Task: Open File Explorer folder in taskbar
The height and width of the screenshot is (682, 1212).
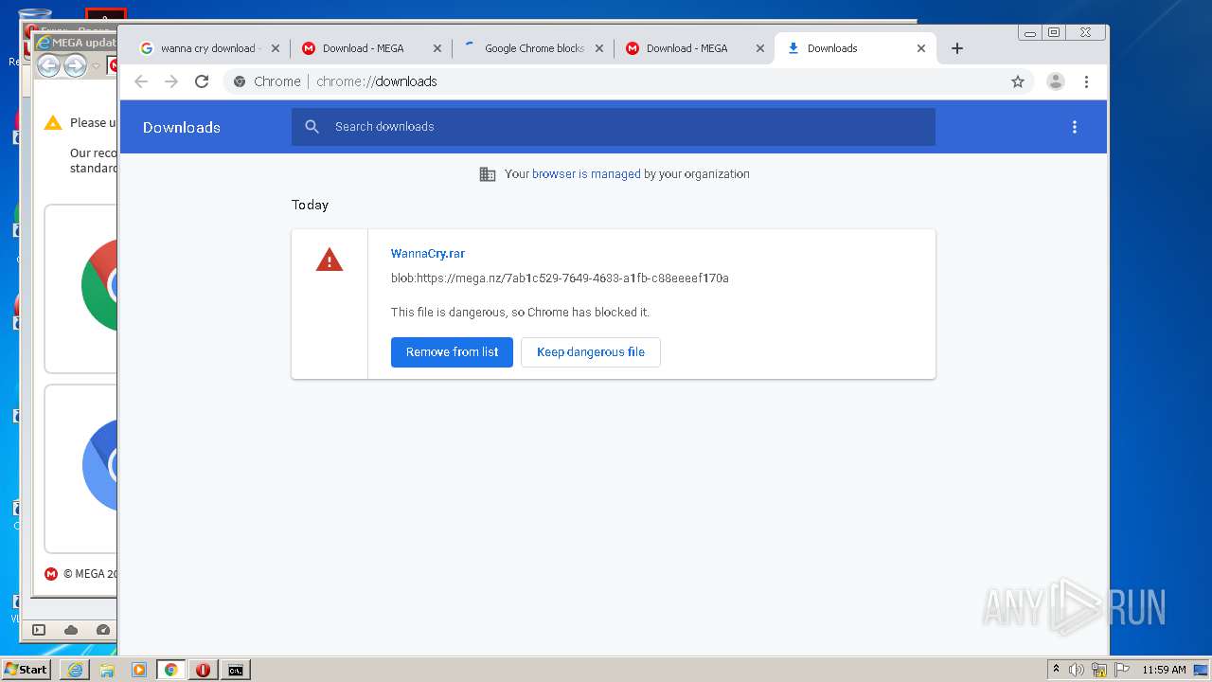Action: tap(107, 670)
